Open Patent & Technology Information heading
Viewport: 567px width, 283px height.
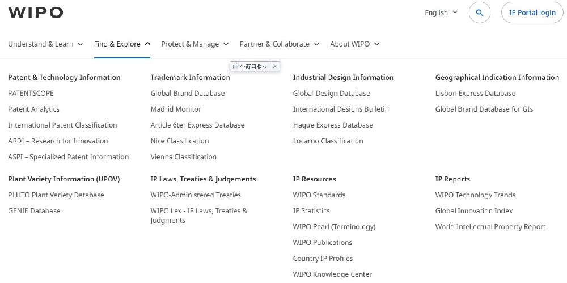tap(65, 78)
